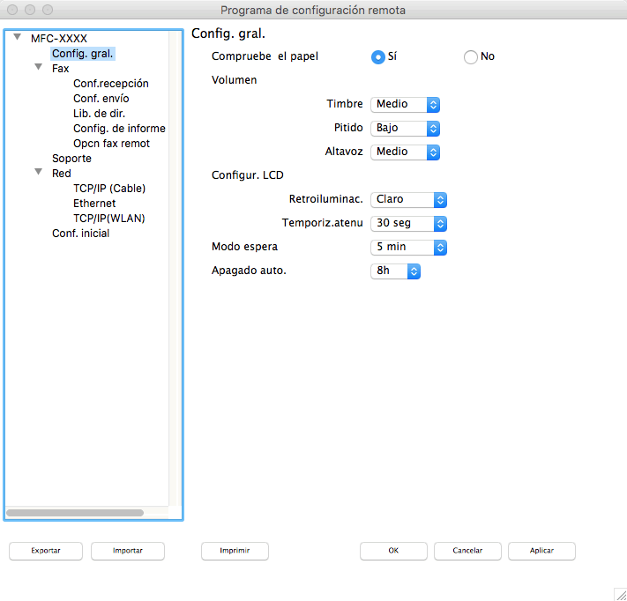This screenshot has height=601, width=627.
Task: Select the No radio button
Action: (471, 56)
